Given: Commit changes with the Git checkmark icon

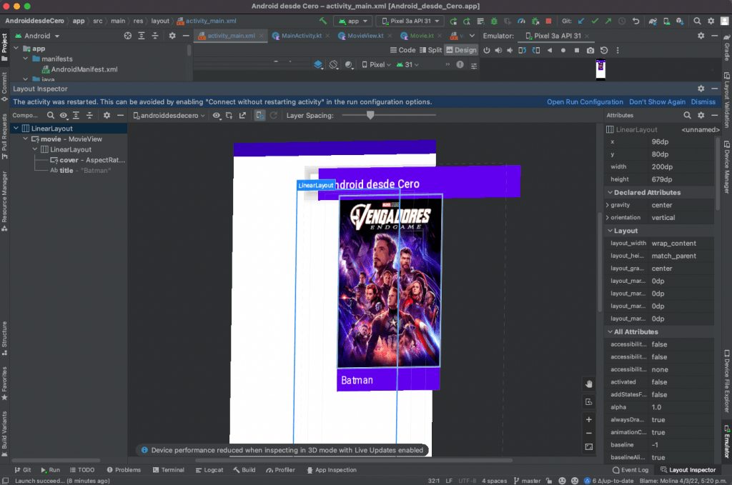Looking at the screenshot, I should click(x=595, y=21).
